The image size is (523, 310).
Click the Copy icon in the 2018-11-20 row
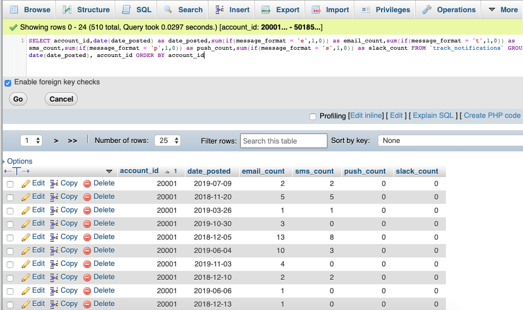(x=54, y=197)
